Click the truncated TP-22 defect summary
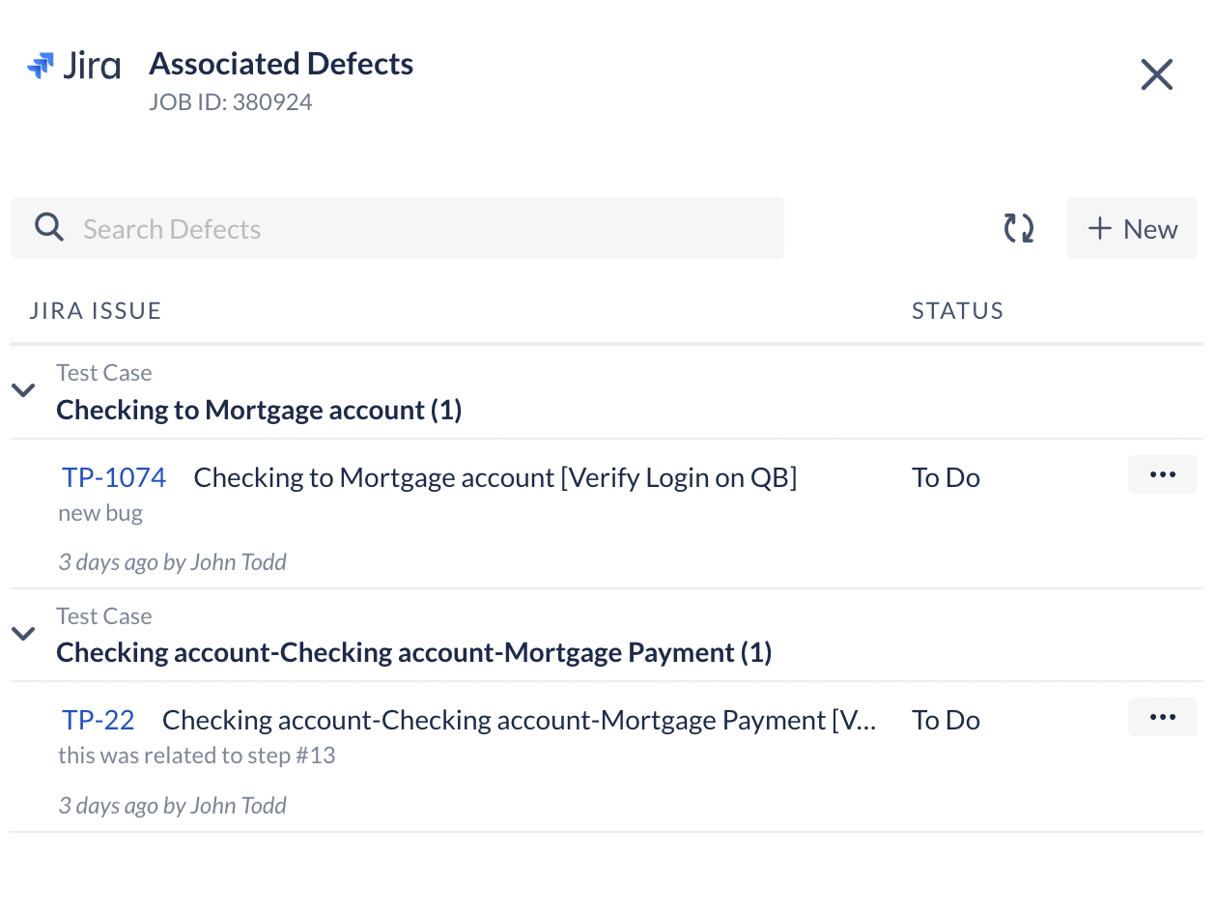Image resolution: width=1215 pixels, height=914 pixels. tap(520, 720)
